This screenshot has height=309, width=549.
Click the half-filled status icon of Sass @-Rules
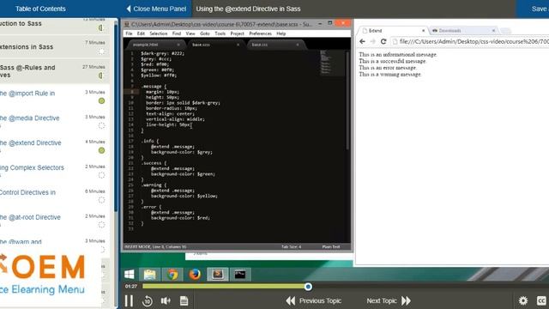[101, 76]
